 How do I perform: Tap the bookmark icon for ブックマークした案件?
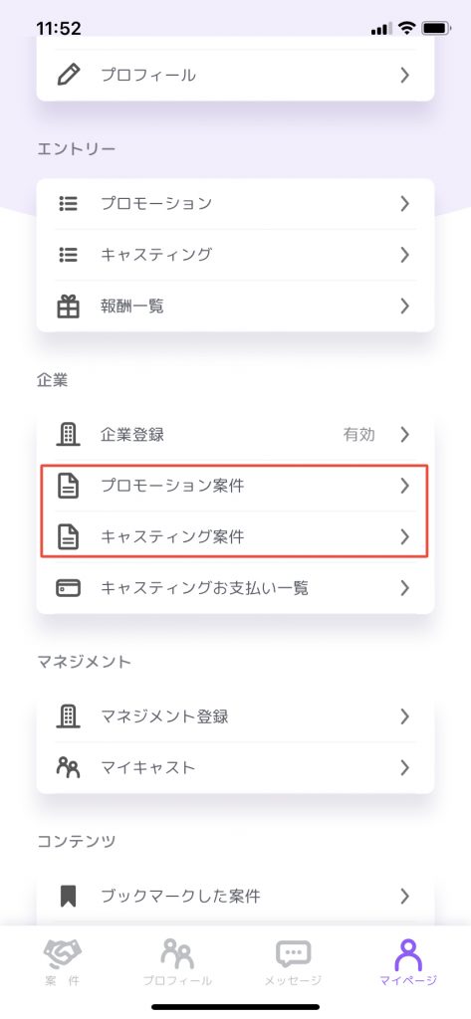(68, 897)
